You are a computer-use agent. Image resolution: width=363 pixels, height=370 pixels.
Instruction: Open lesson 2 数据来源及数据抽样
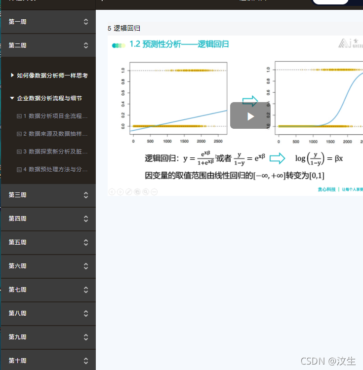pos(55,134)
